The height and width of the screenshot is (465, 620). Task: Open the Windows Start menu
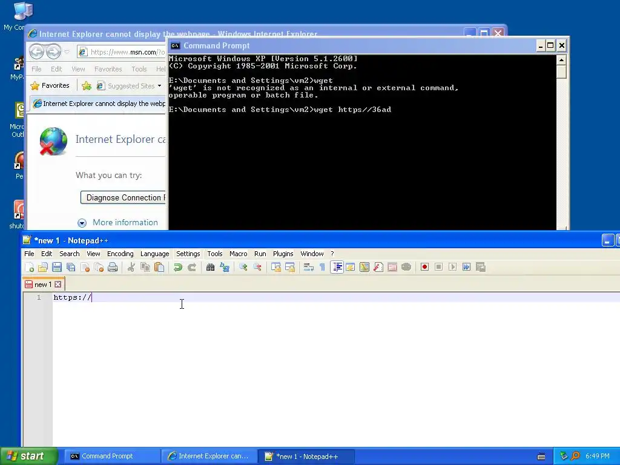(x=28, y=456)
